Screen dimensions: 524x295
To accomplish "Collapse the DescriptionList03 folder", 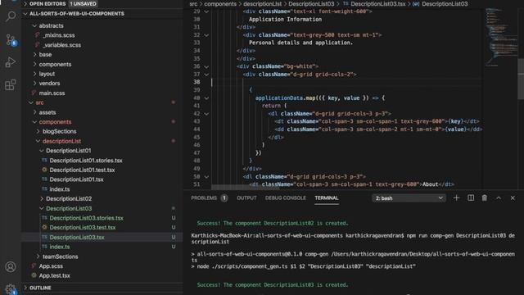I will point(69,208).
